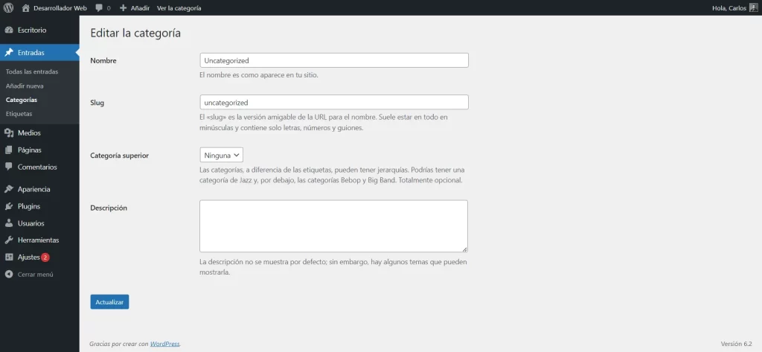762x352 pixels.
Task: Click the Ajustes settings icon
Action: (x=9, y=257)
